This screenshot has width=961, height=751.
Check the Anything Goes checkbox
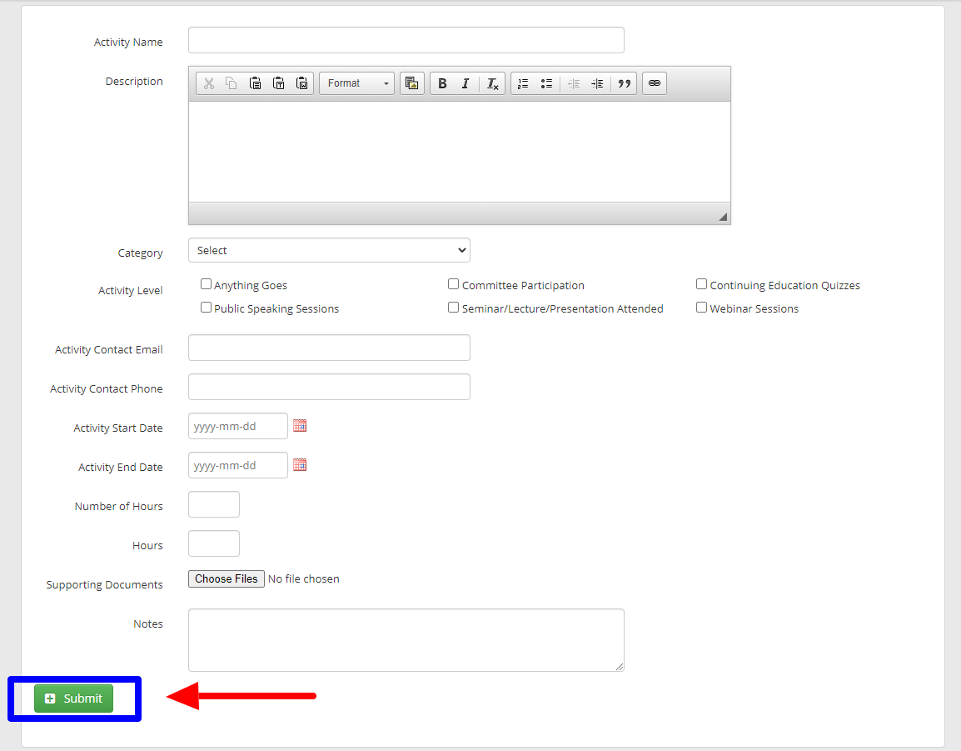206,284
